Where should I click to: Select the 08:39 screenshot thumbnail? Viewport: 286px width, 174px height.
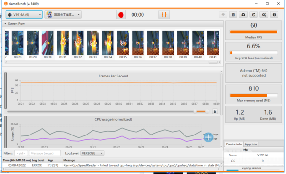[183, 43]
